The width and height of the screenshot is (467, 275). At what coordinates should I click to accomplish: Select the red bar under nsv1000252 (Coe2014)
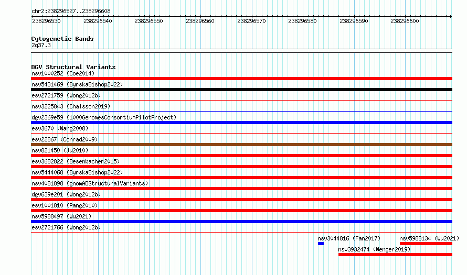[241, 79]
